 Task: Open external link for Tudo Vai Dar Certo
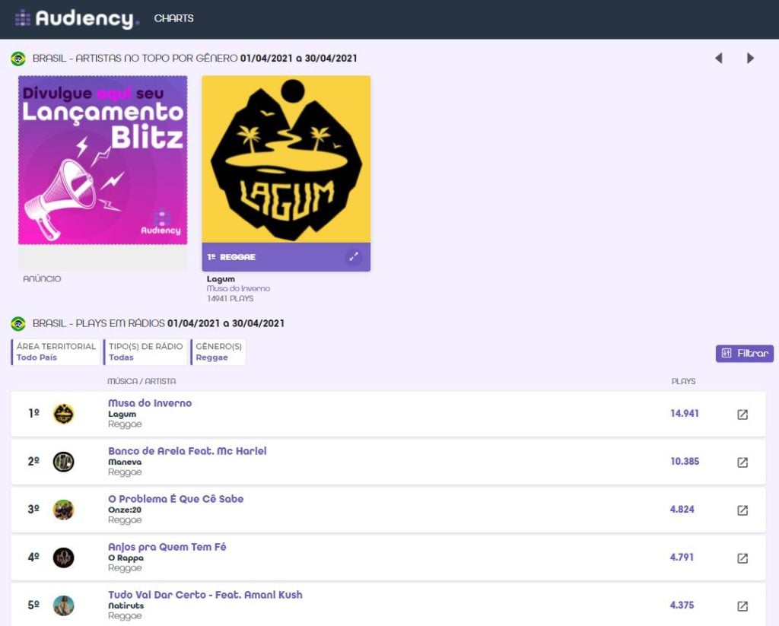click(x=742, y=606)
